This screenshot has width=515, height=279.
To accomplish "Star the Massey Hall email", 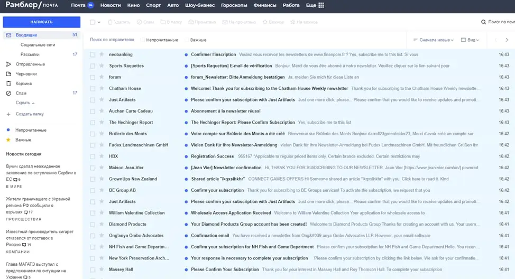I will click(x=102, y=269).
